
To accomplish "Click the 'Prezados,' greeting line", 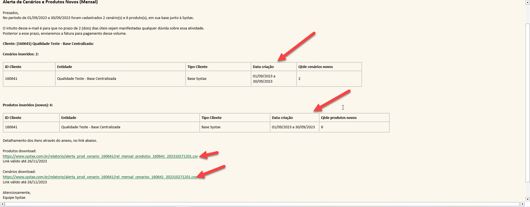I will click(11, 13).
